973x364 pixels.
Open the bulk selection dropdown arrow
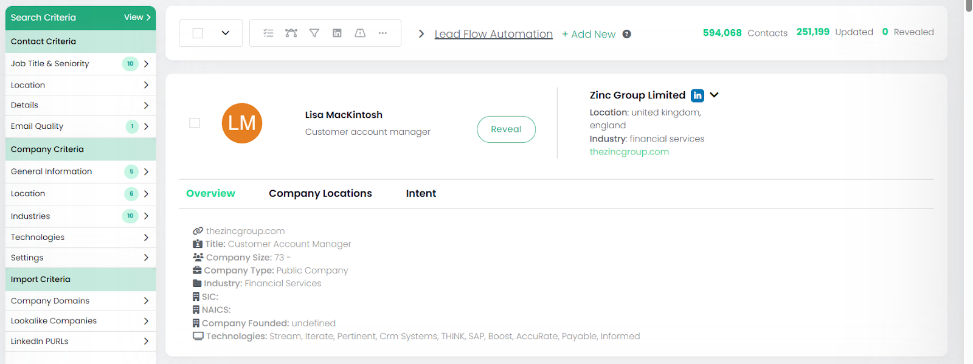click(226, 33)
